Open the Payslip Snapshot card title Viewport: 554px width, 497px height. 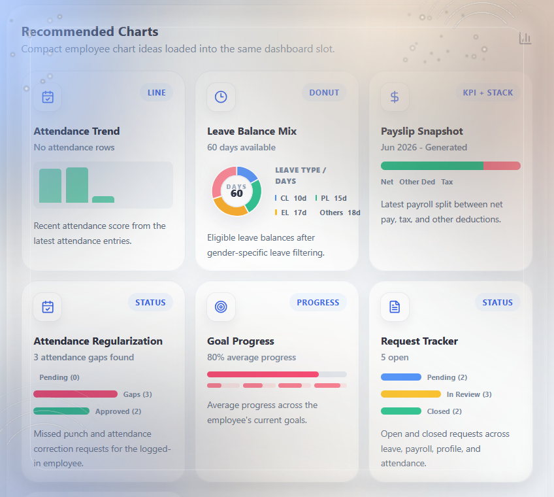tap(422, 131)
